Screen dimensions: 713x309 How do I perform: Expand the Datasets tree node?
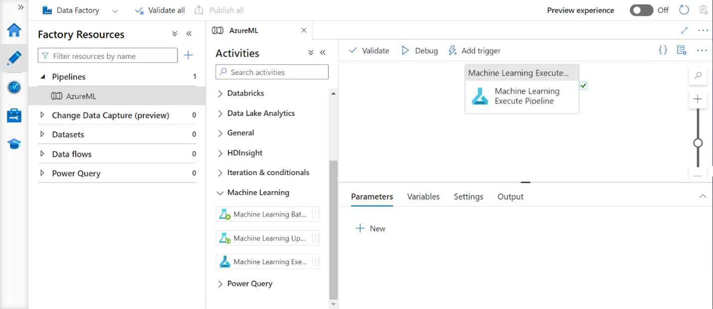click(x=42, y=134)
